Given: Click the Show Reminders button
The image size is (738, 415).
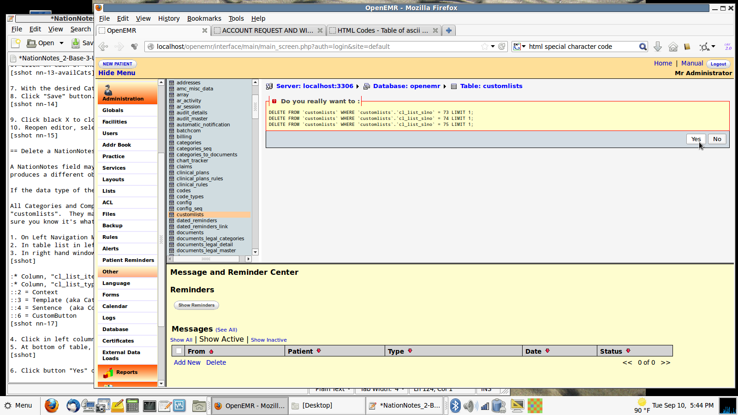Looking at the screenshot, I should (x=196, y=305).
